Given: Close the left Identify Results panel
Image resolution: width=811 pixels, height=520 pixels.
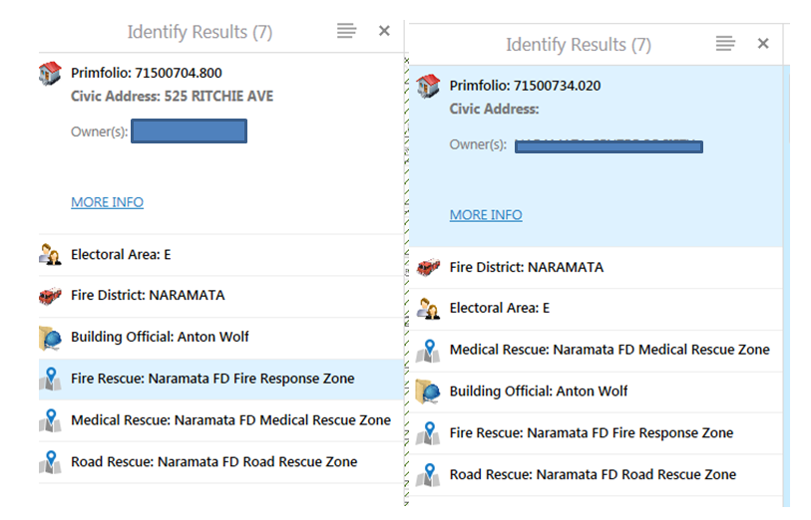Looking at the screenshot, I should pyautogui.click(x=384, y=31).
